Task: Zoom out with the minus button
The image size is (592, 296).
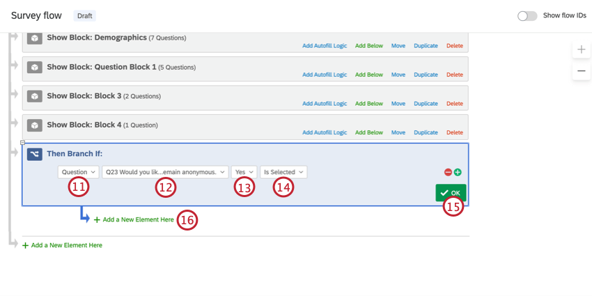Action: (x=582, y=71)
